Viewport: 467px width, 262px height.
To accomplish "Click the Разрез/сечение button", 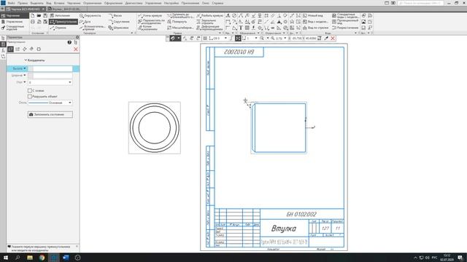I will [x=345, y=28].
